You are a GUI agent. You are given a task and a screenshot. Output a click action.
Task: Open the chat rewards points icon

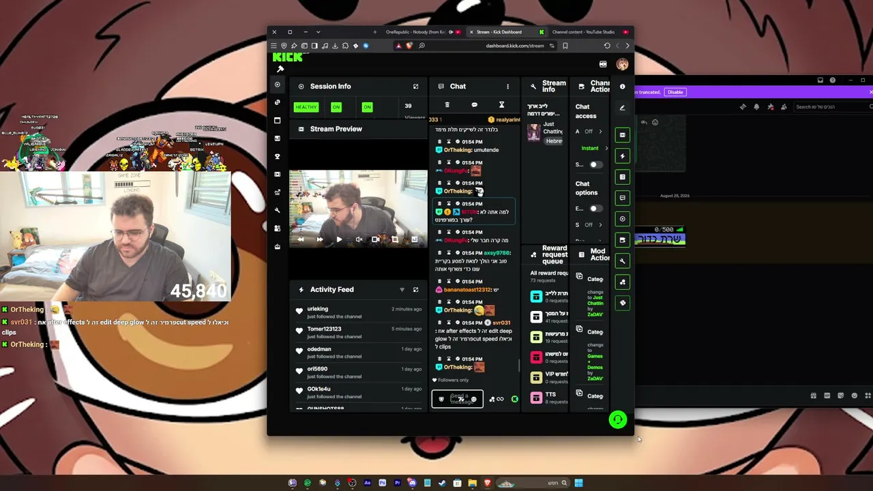click(x=492, y=399)
